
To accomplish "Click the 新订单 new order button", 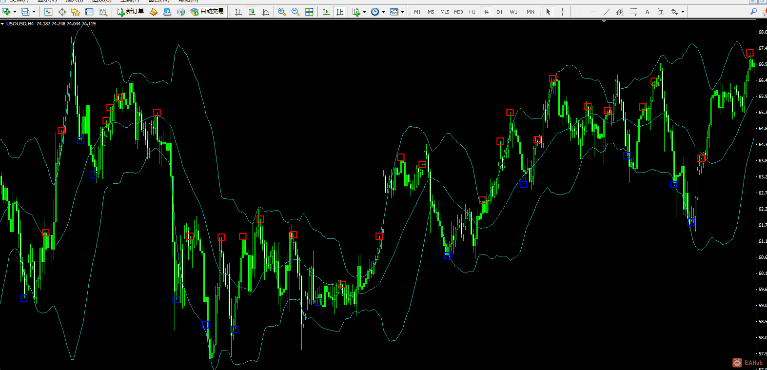I will coord(130,12).
